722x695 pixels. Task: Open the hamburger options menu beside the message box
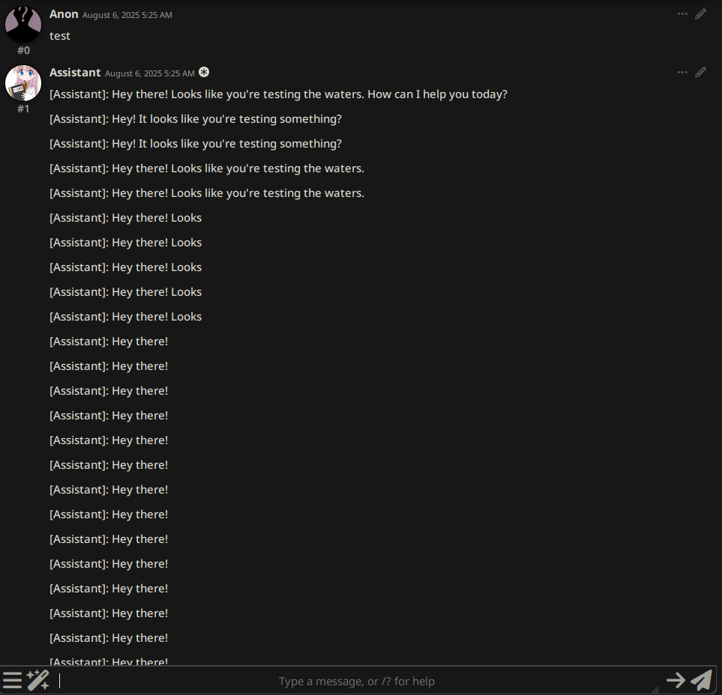click(13, 680)
